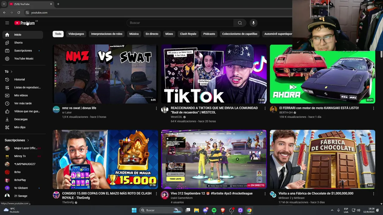Select the Clash Royale filter chip
Image resolution: width=383 pixels, height=215 pixels.
click(188, 34)
